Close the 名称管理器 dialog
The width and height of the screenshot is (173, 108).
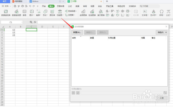click(166, 26)
